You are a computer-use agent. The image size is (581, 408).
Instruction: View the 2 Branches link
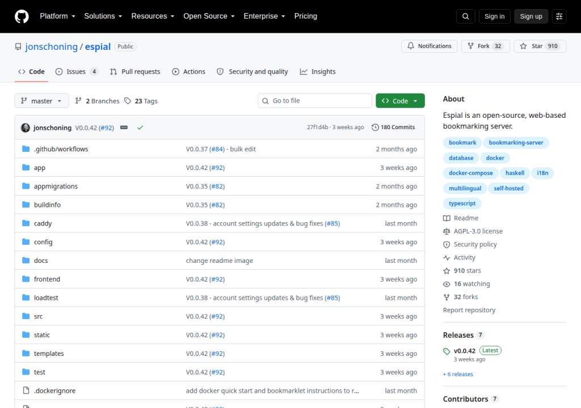98,101
